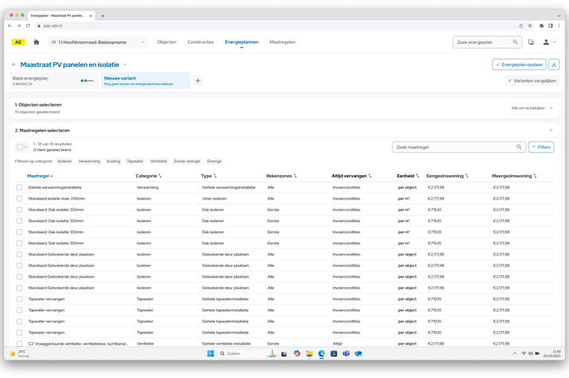Image resolution: width=569 pixels, height=378 pixels.
Task: Open the Hoofdvoorraad Basisopname dropdown
Action: coord(98,42)
